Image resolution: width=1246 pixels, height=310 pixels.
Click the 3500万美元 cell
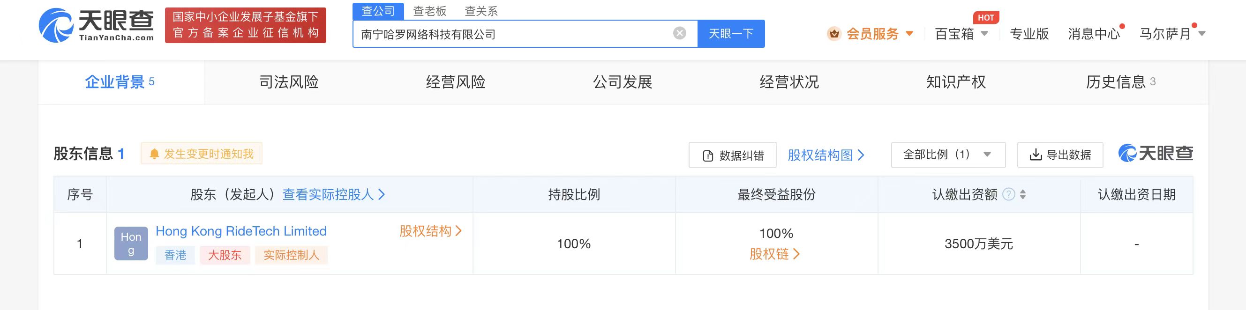(x=979, y=244)
